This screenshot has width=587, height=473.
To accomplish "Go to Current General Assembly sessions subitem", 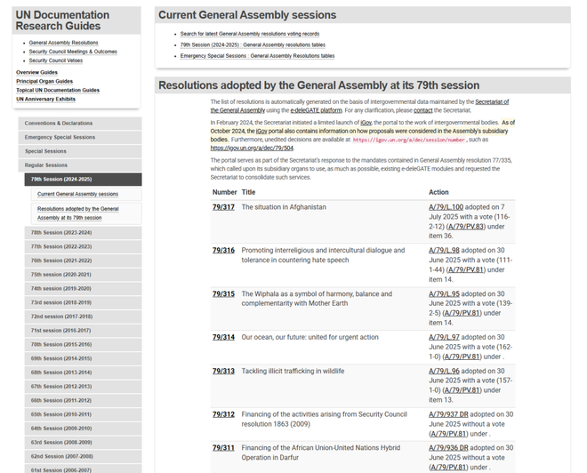I will click(x=77, y=194).
